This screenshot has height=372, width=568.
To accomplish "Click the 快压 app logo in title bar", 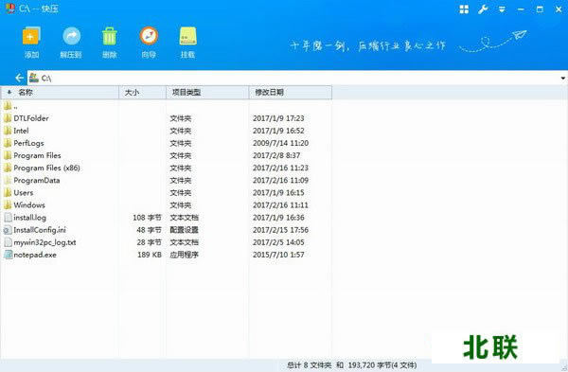I will coord(10,8).
